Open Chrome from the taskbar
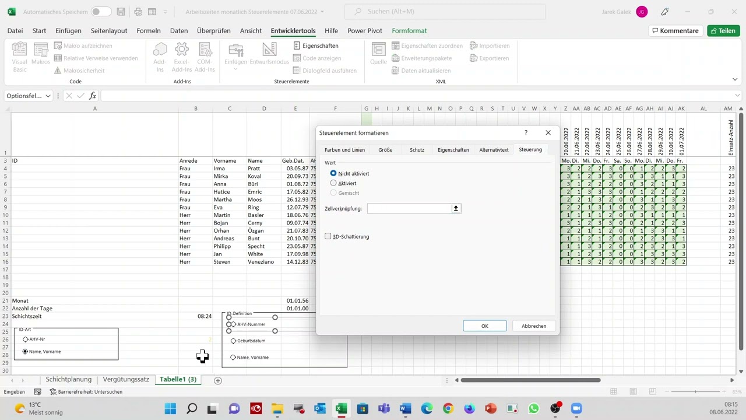 [448, 408]
